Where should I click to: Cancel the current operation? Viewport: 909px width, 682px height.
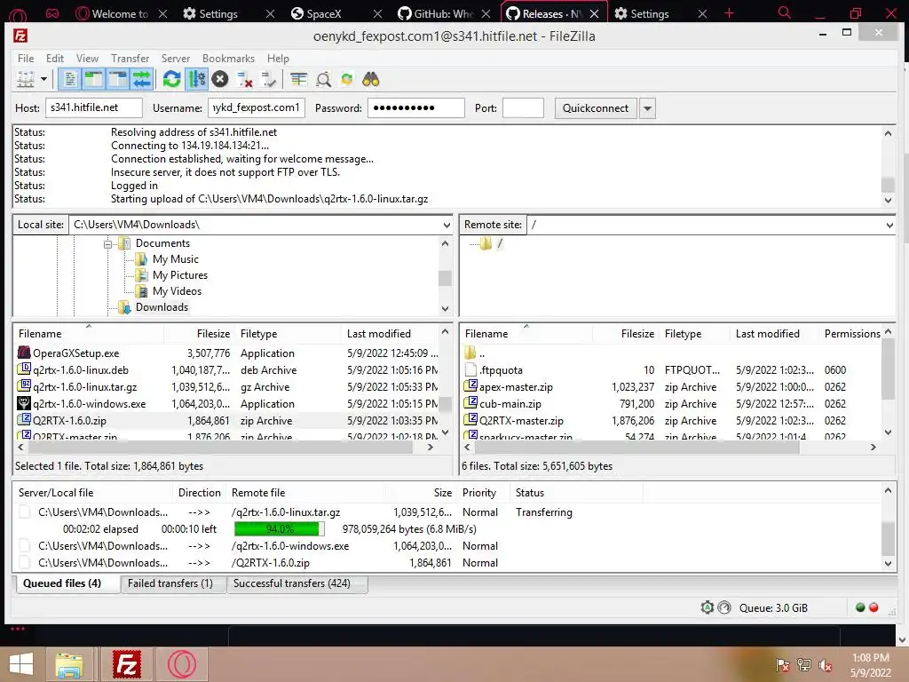(x=220, y=79)
